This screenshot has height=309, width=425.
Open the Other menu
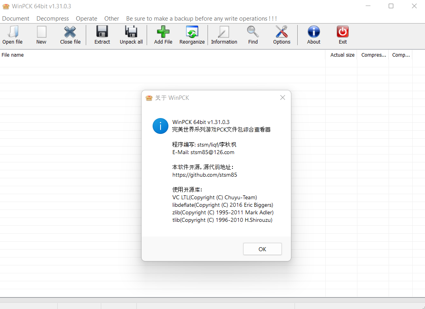[x=111, y=19]
